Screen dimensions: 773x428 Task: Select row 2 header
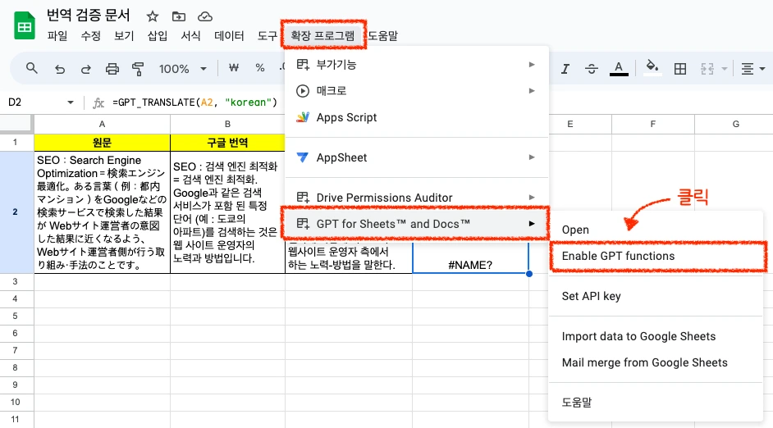click(x=16, y=212)
